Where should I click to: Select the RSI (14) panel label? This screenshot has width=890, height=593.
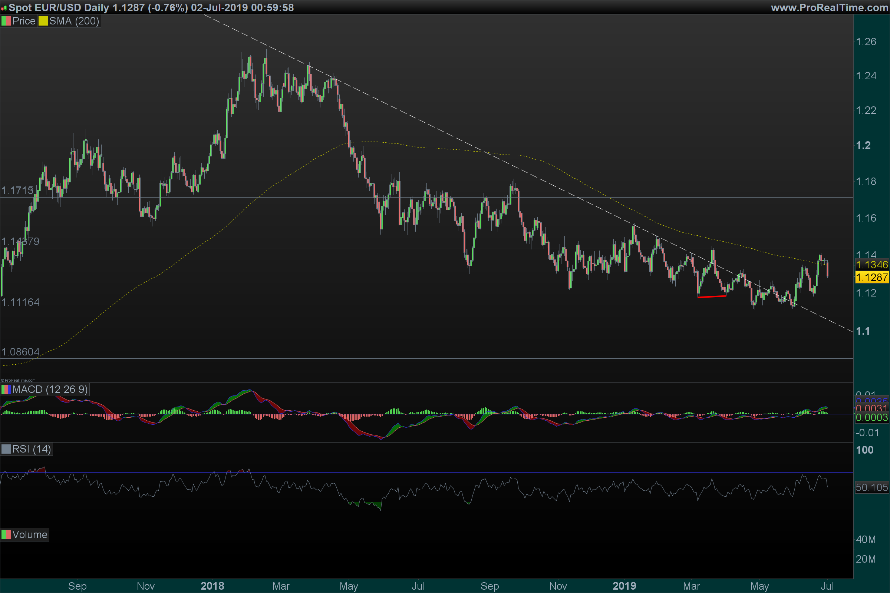point(32,449)
